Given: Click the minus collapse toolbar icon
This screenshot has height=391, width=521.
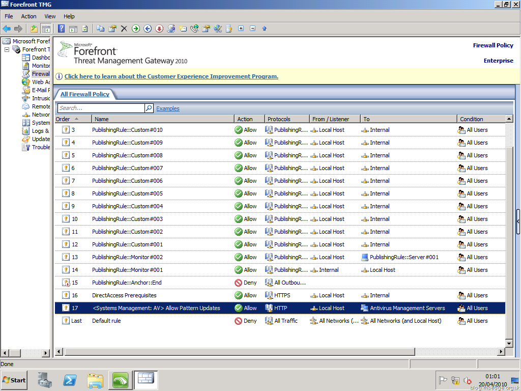Looking at the screenshot, I should (x=252, y=29).
